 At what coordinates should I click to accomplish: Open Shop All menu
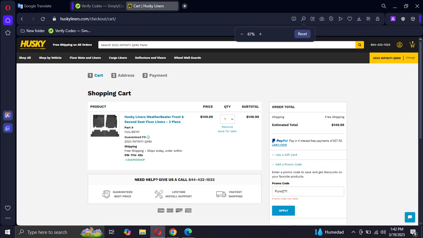pyautogui.click(x=25, y=58)
